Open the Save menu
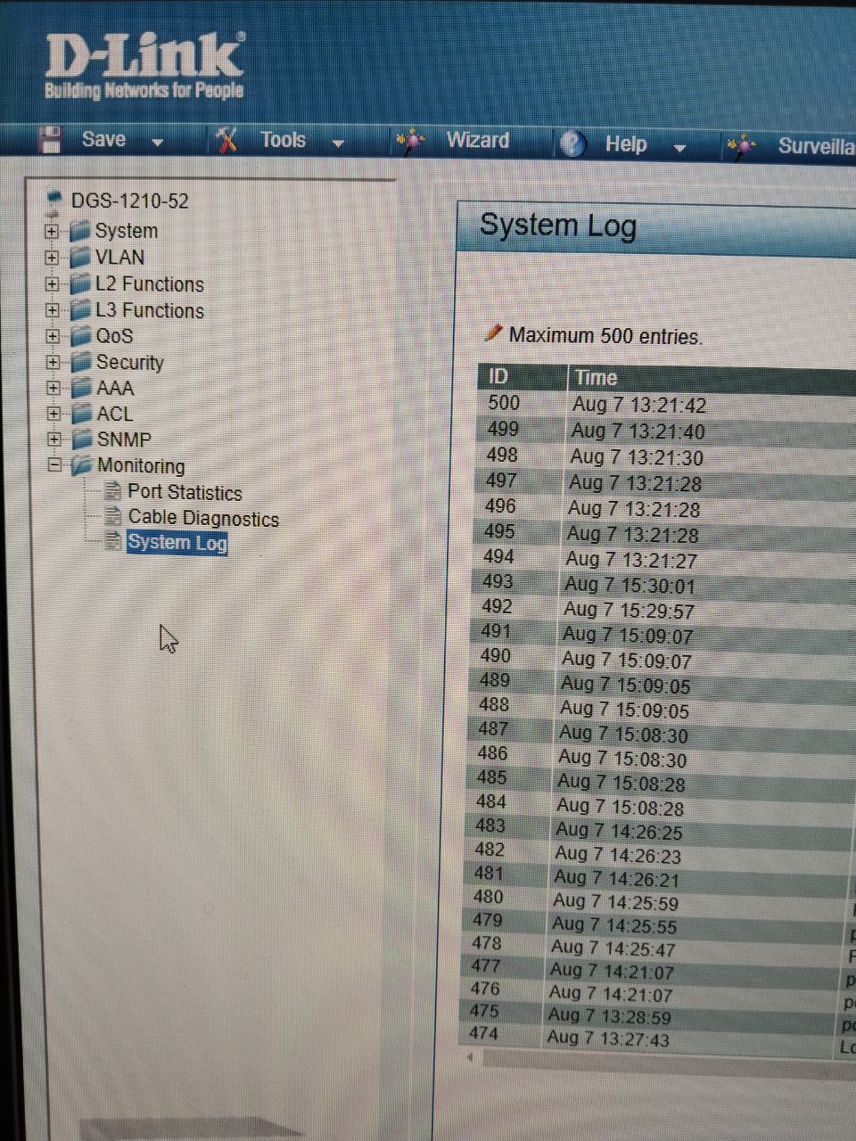Viewport: 856px width, 1141px height. click(x=103, y=139)
